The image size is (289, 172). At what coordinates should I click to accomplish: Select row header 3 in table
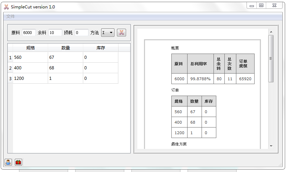10,78
